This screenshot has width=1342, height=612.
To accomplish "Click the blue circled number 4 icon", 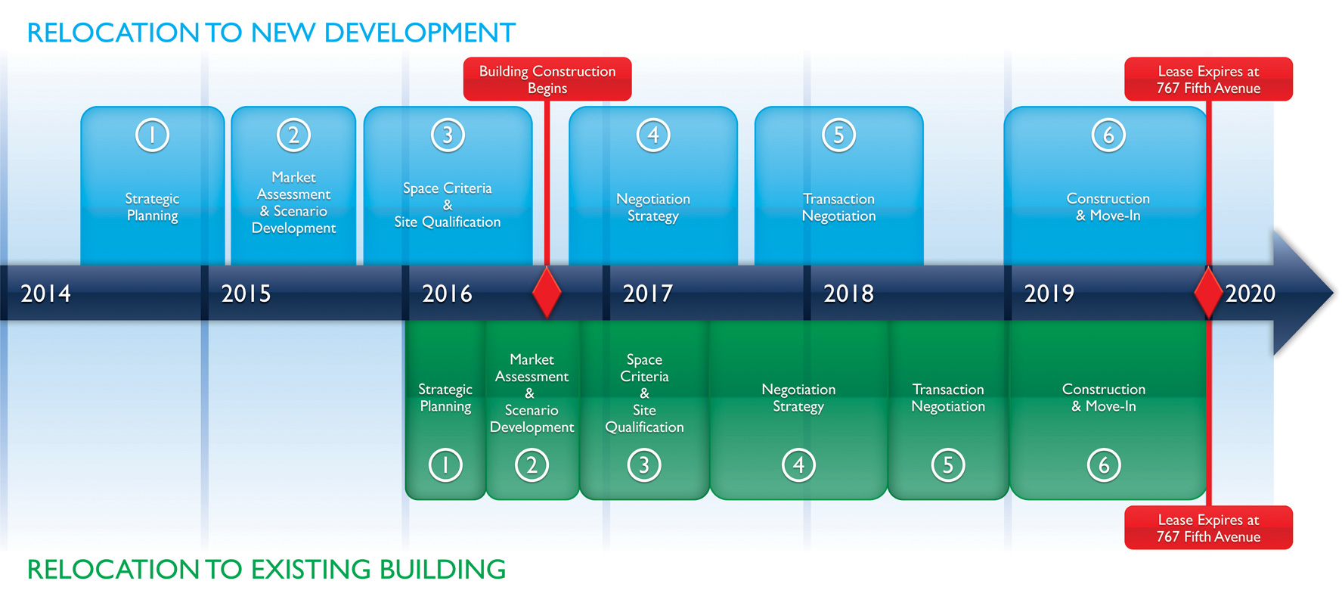I will coord(653,135).
